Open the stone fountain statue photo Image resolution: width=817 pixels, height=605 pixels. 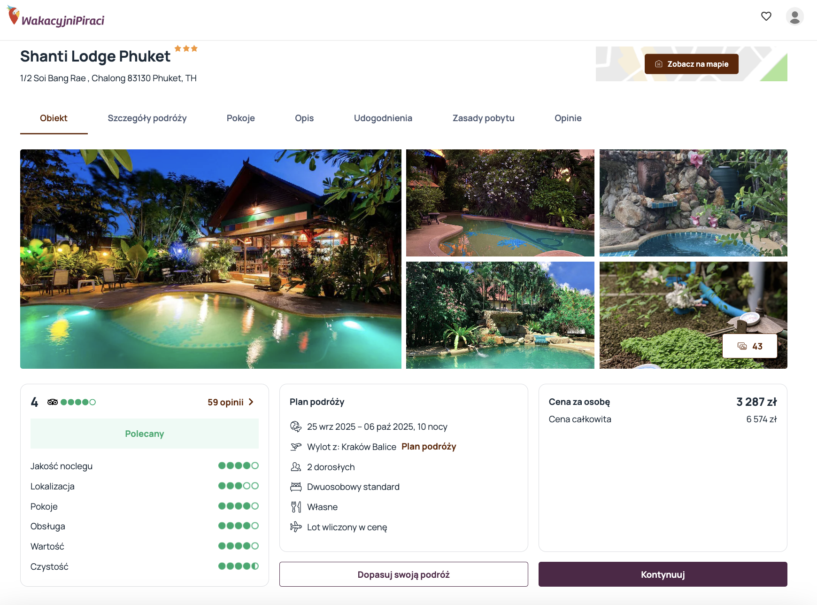[693, 203]
